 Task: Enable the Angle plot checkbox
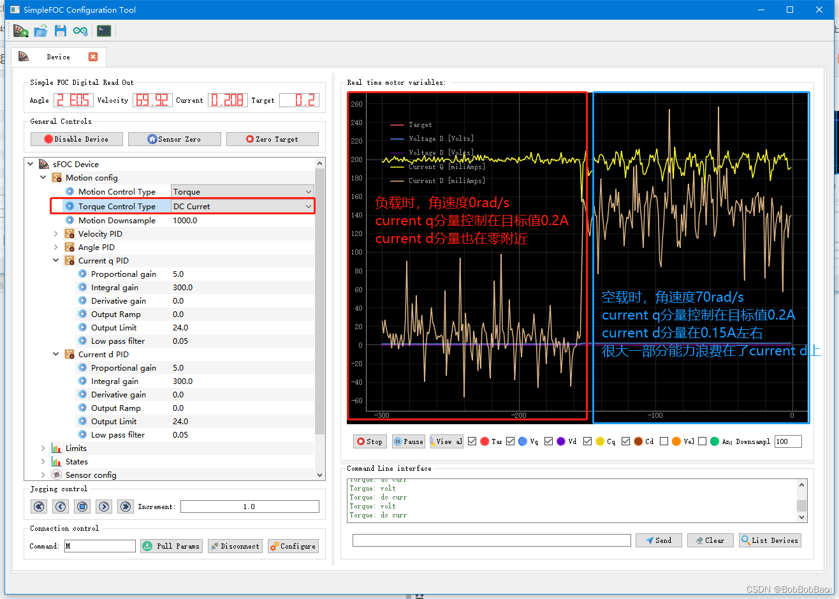702,441
